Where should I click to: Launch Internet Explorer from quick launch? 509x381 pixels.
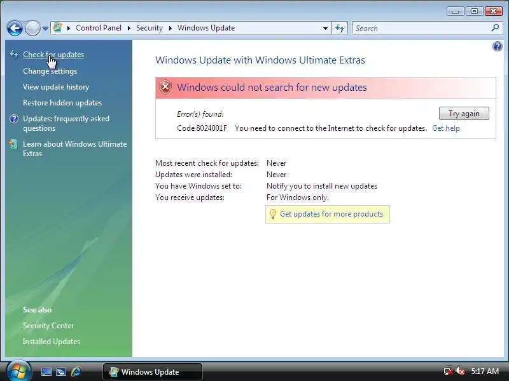point(76,371)
